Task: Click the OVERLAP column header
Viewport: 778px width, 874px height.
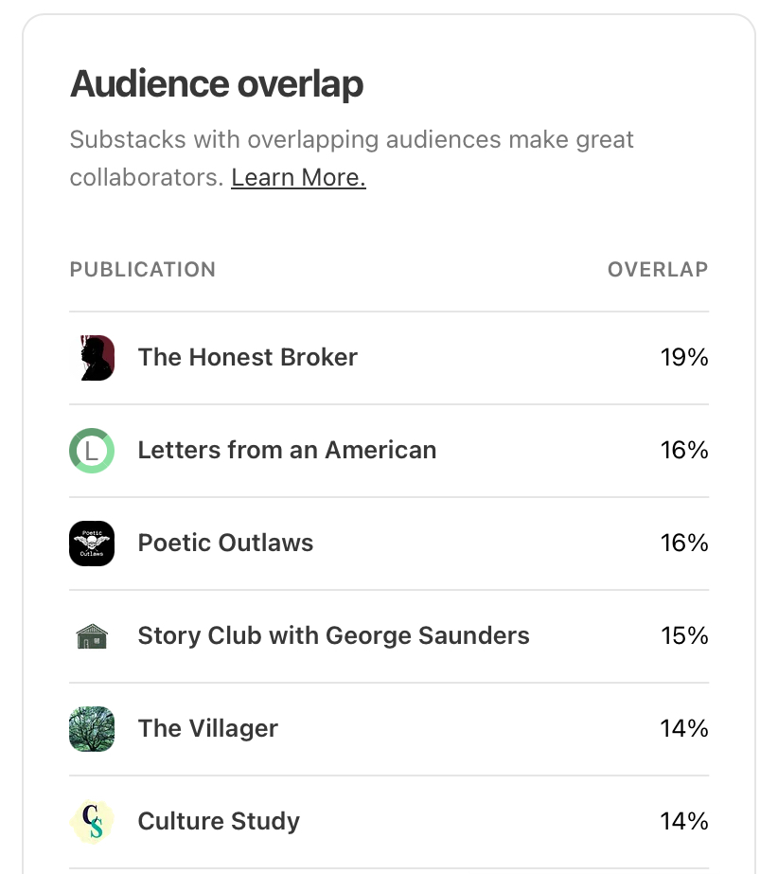Action: pyautogui.click(x=658, y=270)
